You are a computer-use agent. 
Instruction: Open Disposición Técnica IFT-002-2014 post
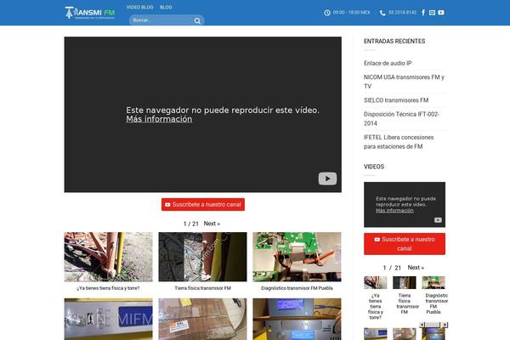[x=401, y=119]
